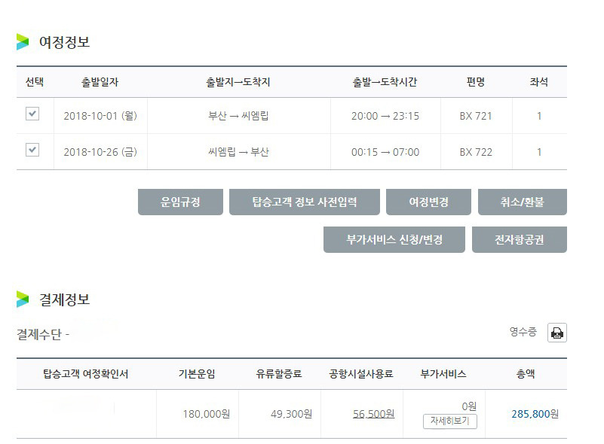Open the 운임규정 fare rules button
This screenshot has width=604, height=444.
179,202
